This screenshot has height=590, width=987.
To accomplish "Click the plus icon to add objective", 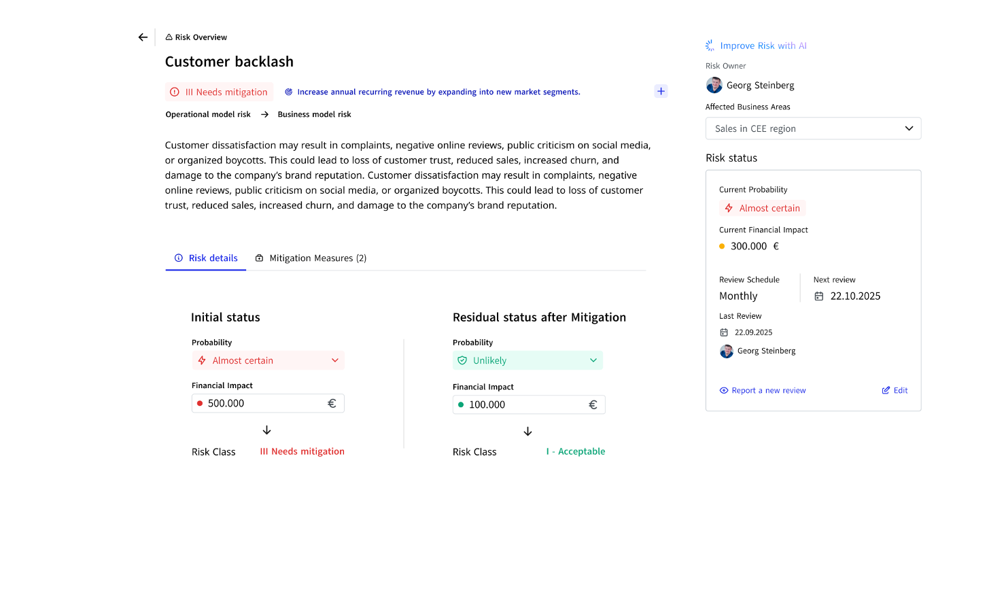I will (661, 91).
